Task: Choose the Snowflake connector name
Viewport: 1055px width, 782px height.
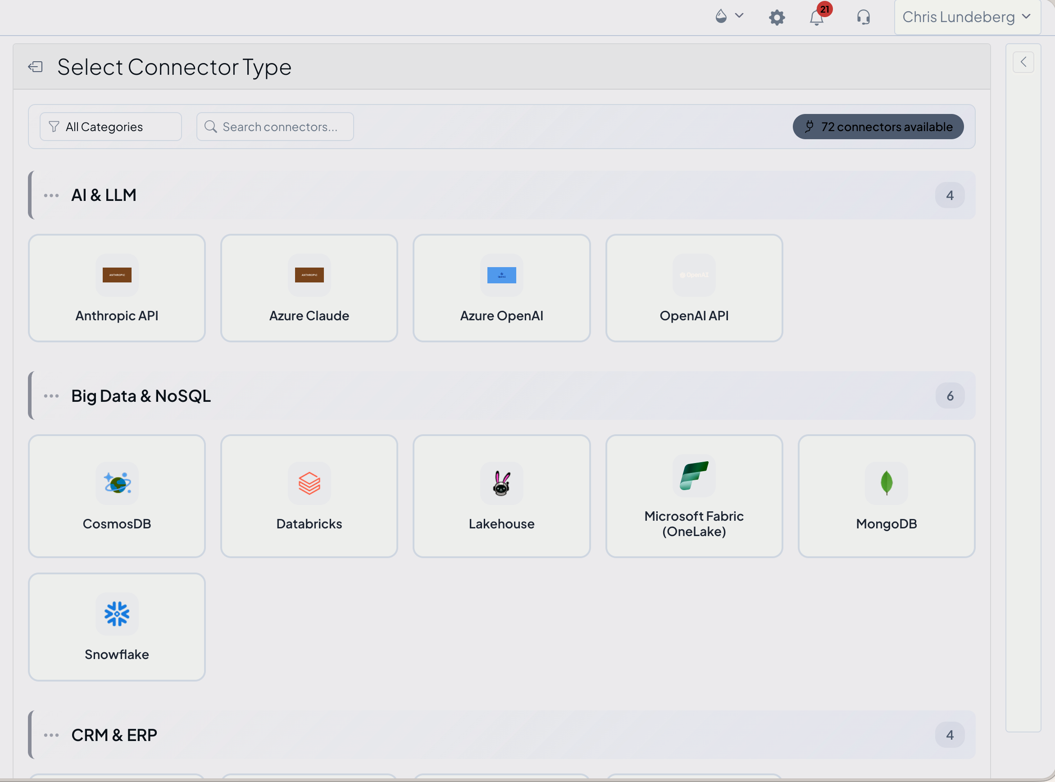Action: click(117, 655)
